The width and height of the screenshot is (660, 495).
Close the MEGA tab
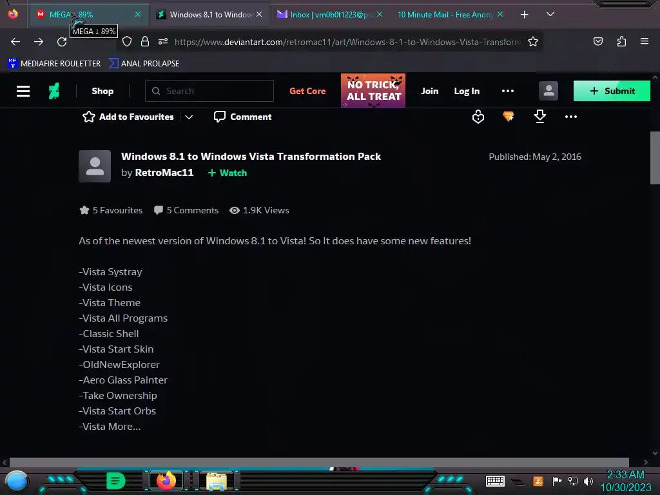(138, 14)
